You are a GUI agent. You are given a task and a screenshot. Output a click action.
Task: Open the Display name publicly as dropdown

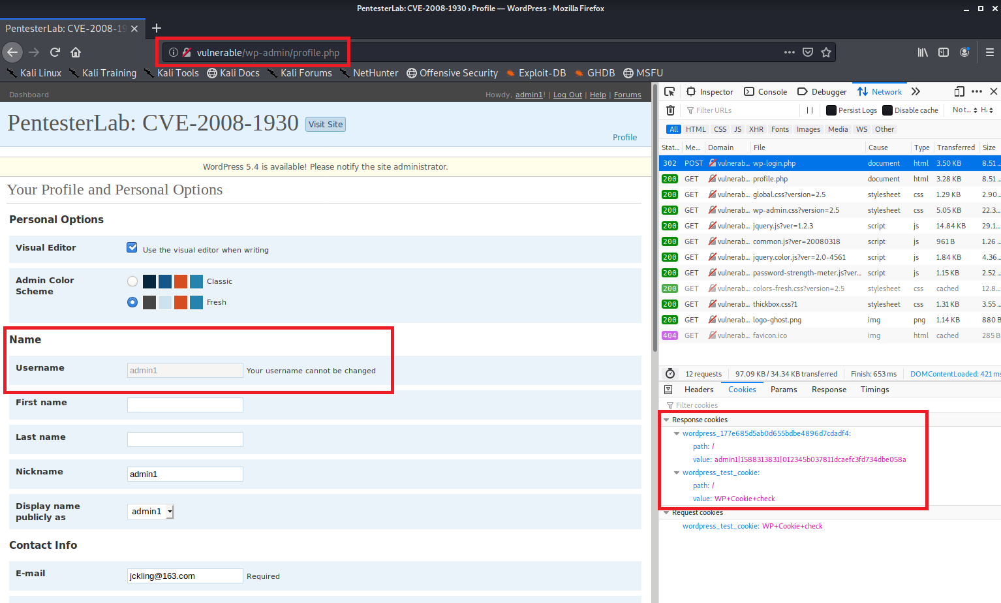coord(151,512)
